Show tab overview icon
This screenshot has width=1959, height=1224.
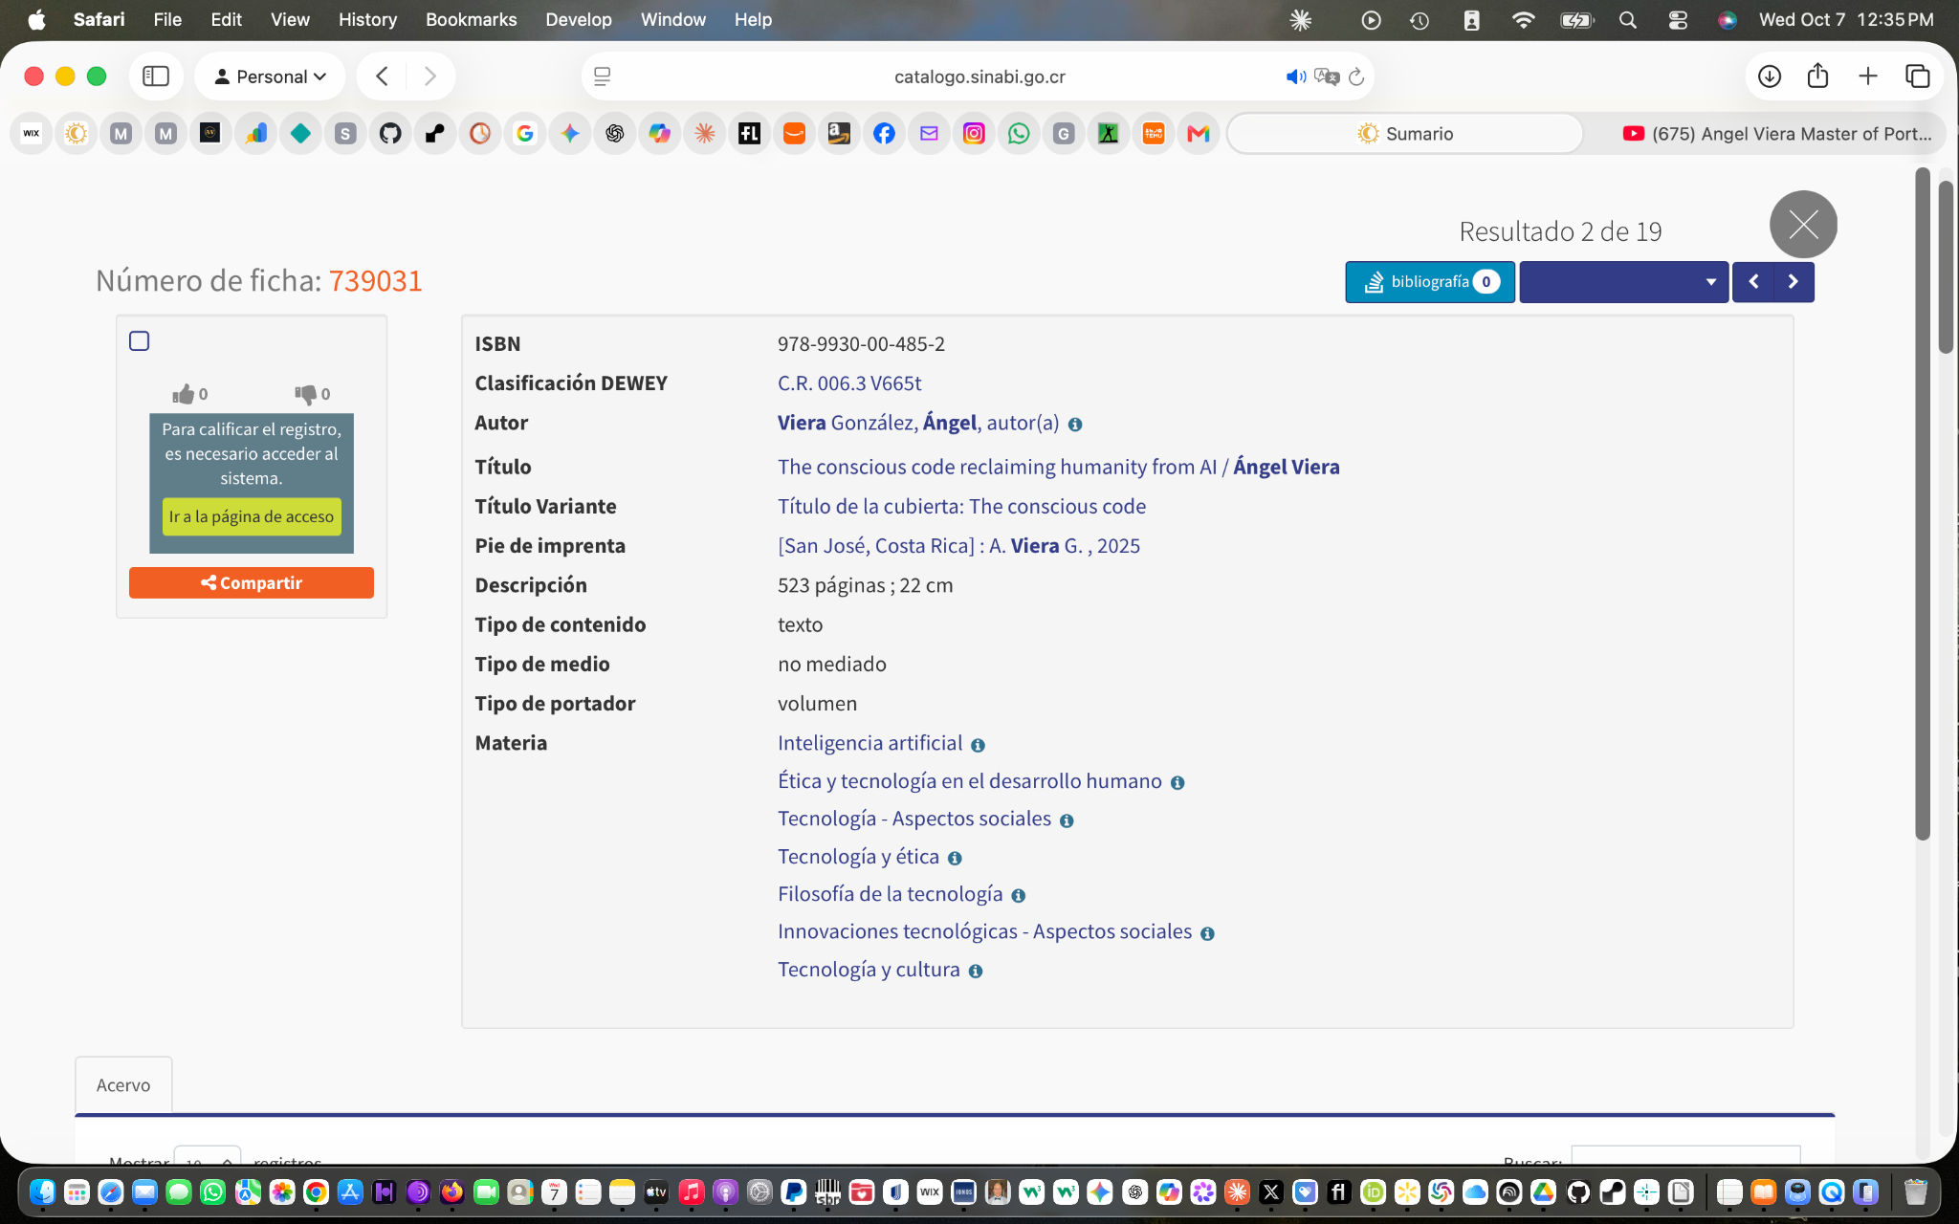(1918, 76)
